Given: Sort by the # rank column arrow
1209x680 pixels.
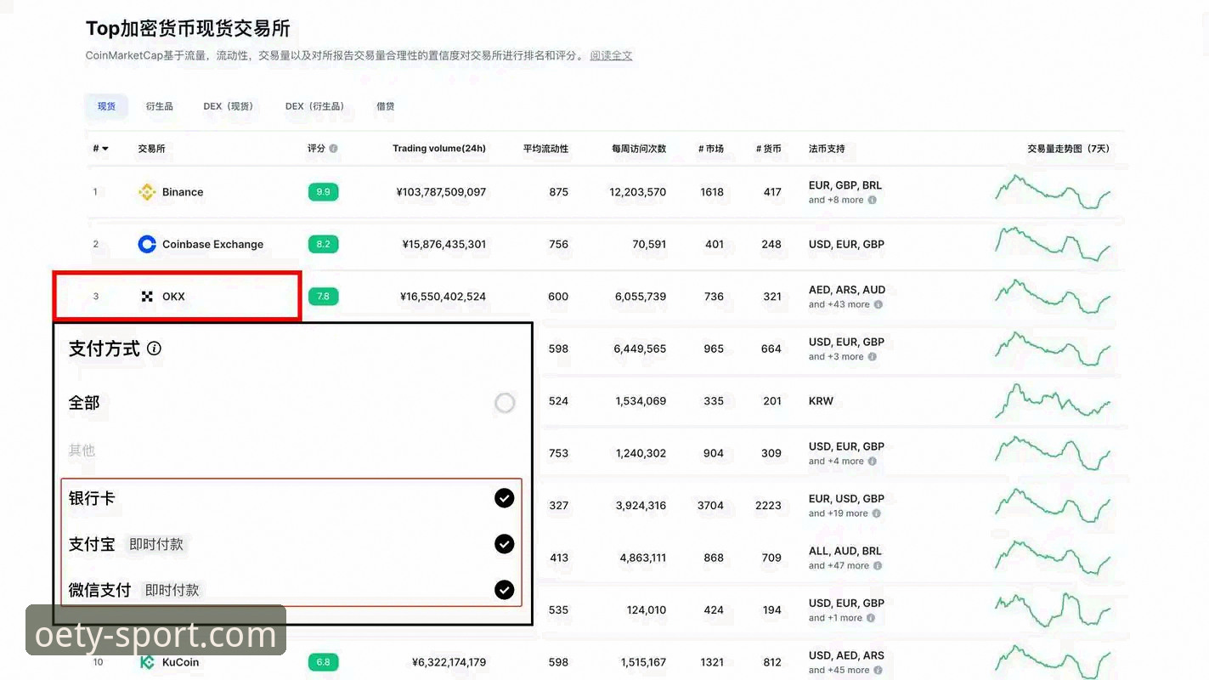Looking at the screenshot, I should (x=105, y=149).
